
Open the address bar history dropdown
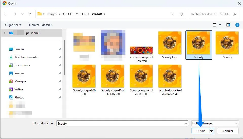(x=173, y=14)
